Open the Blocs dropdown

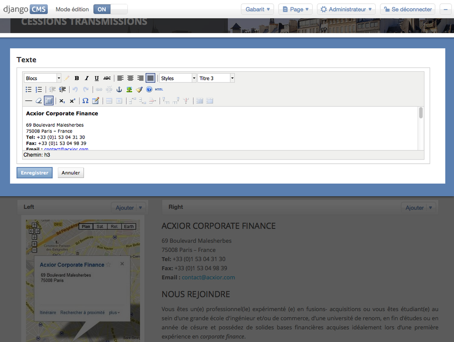[43, 78]
